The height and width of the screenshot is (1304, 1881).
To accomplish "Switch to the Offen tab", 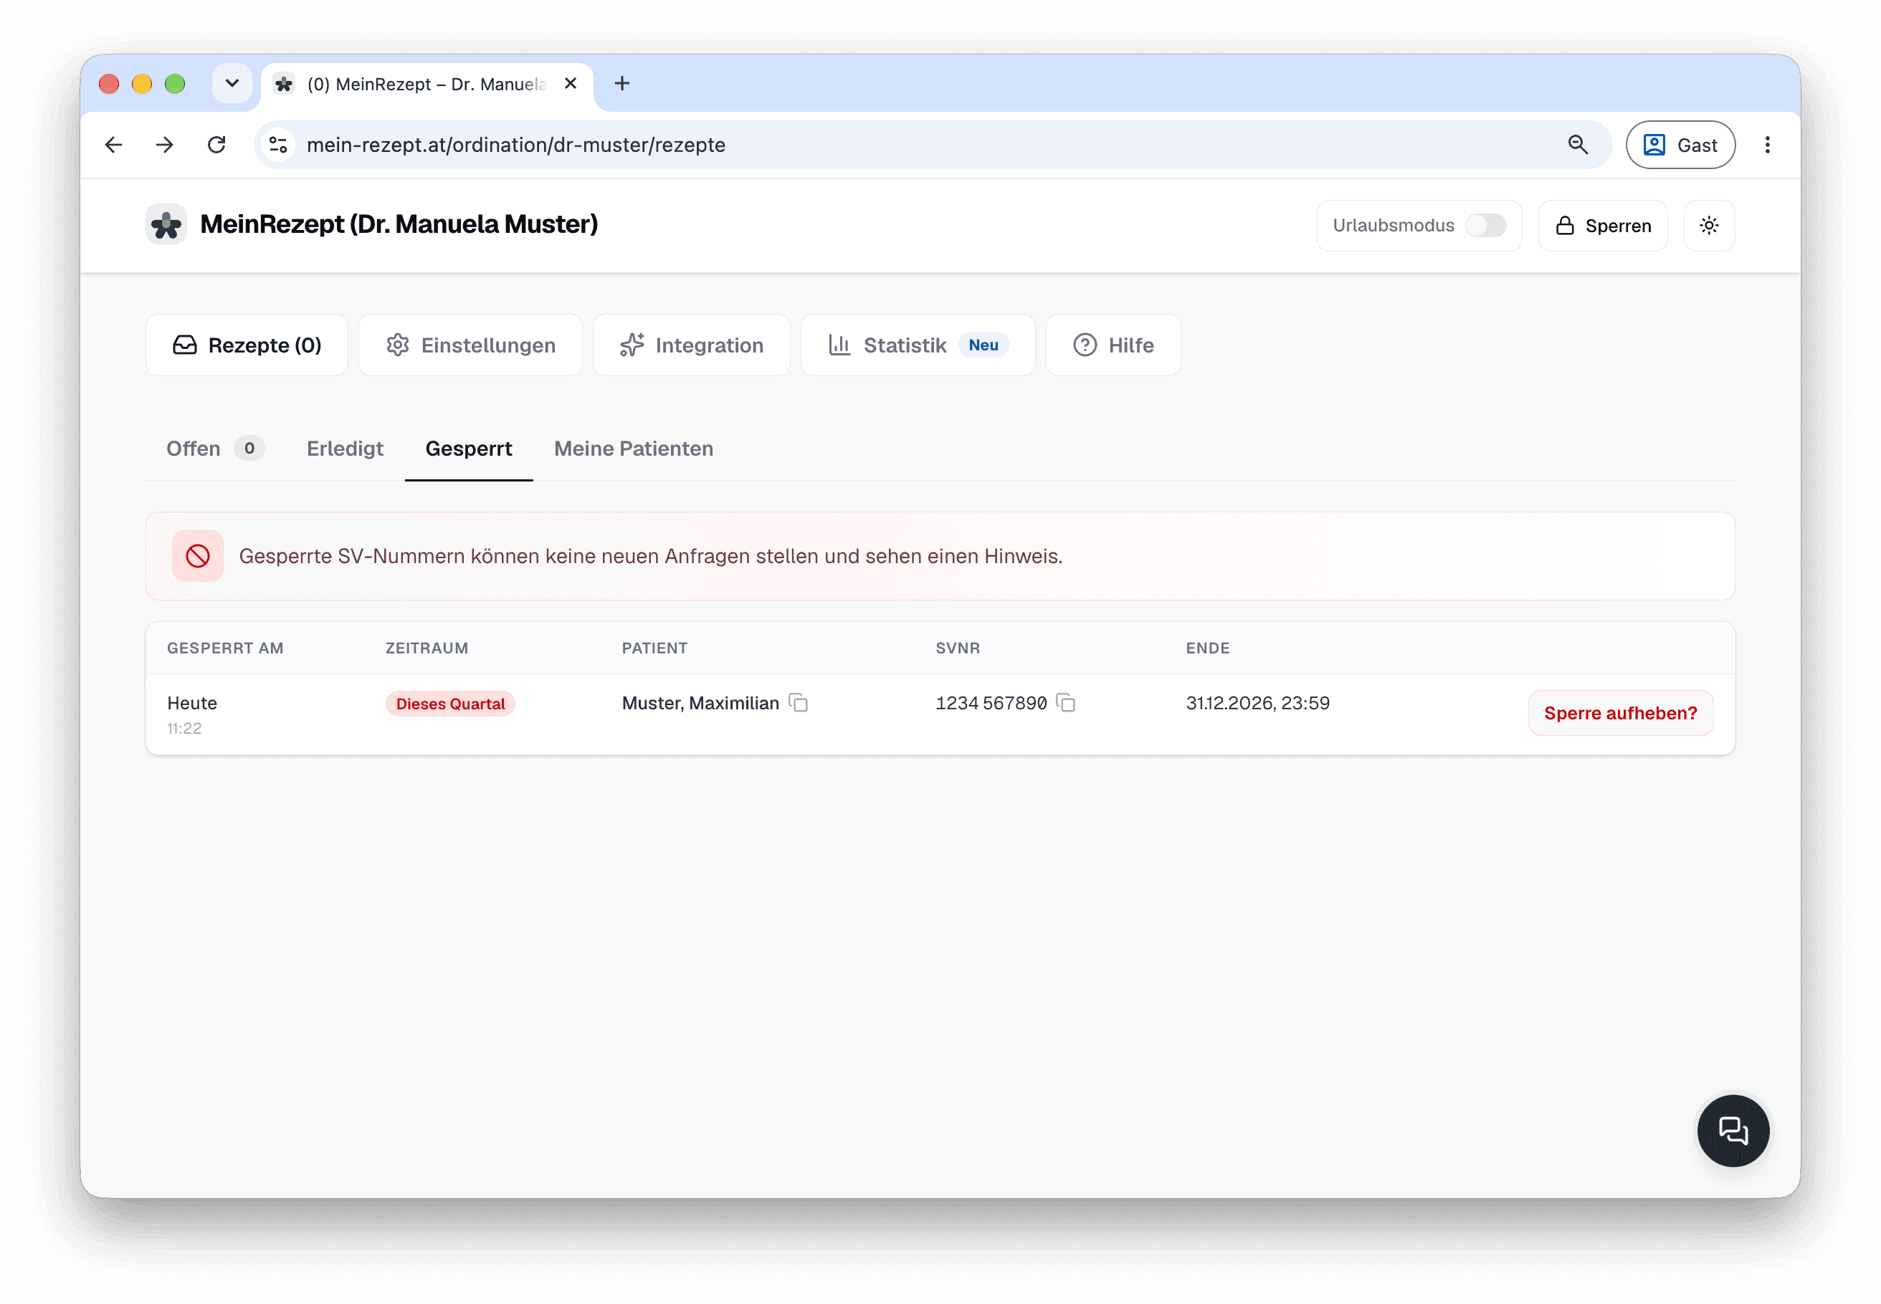I will pyautogui.click(x=215, y=449).
